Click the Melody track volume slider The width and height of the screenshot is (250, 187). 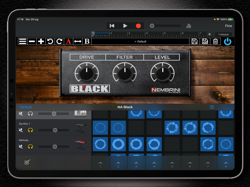point(54,146)
